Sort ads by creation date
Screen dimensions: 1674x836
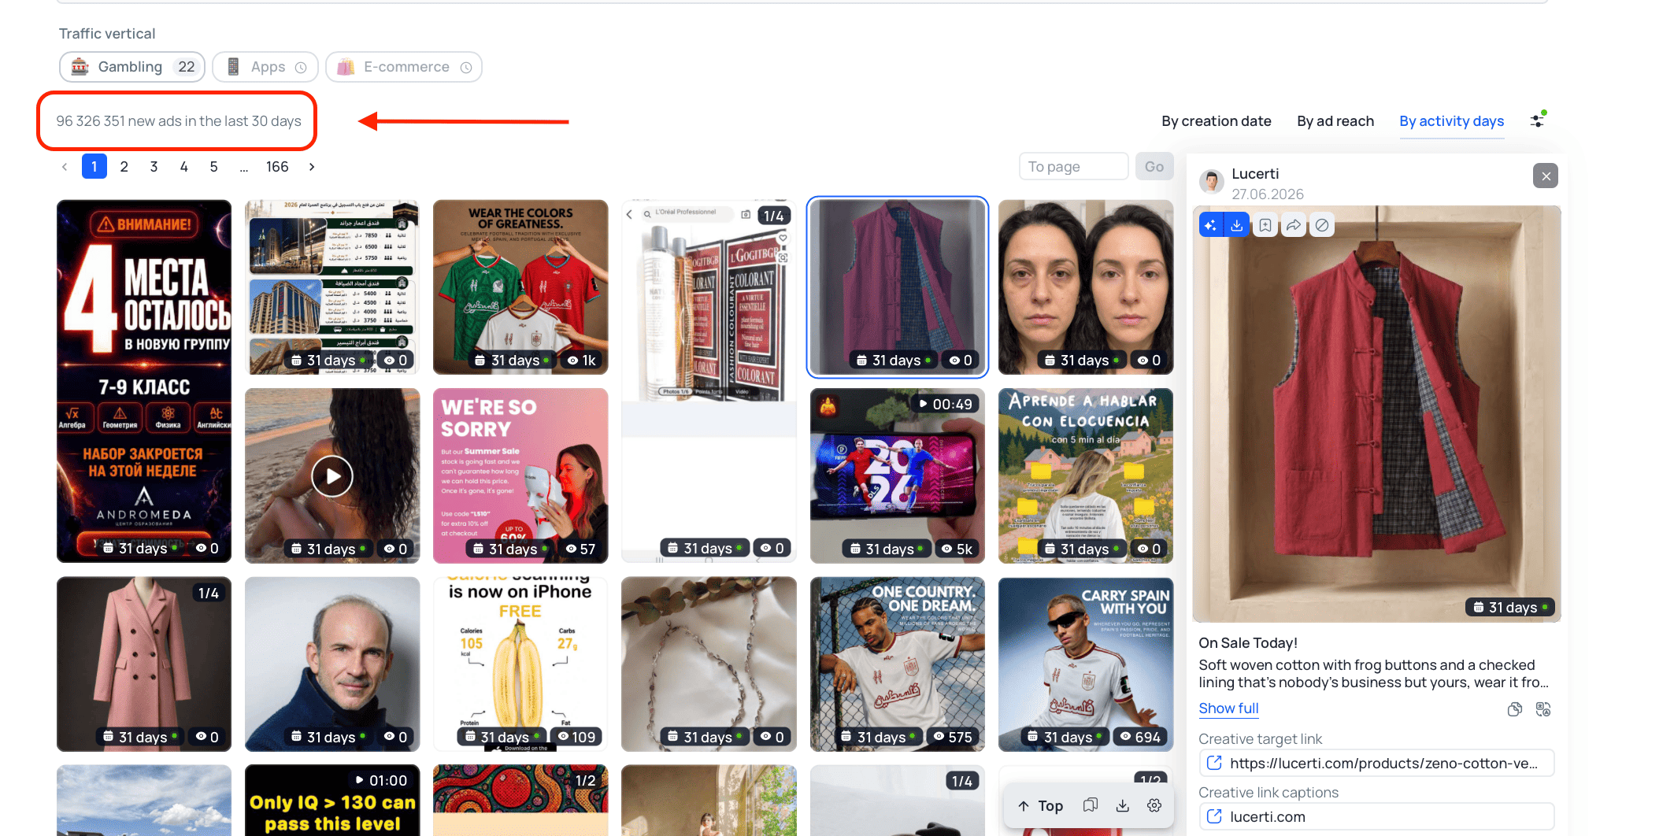pos(1217,121)
